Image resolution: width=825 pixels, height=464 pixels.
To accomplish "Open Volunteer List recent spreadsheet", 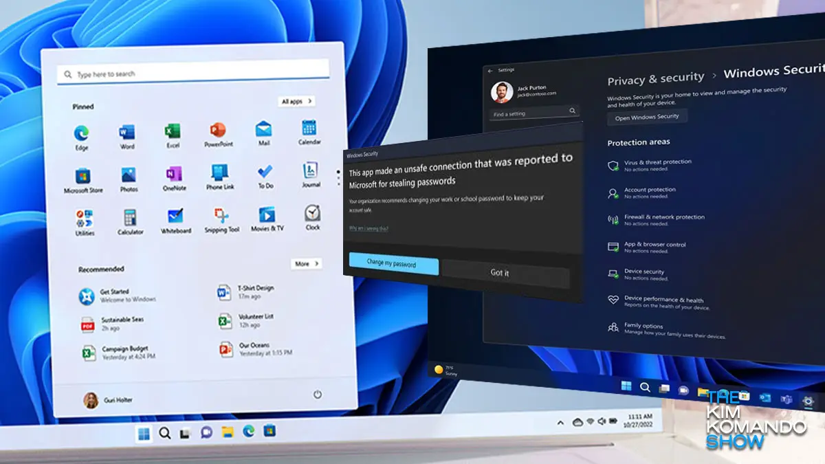I will pos(246,320).
